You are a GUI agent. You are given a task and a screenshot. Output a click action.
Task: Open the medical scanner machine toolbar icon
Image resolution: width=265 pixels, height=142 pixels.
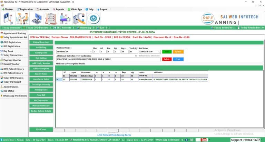pos(79,19)
